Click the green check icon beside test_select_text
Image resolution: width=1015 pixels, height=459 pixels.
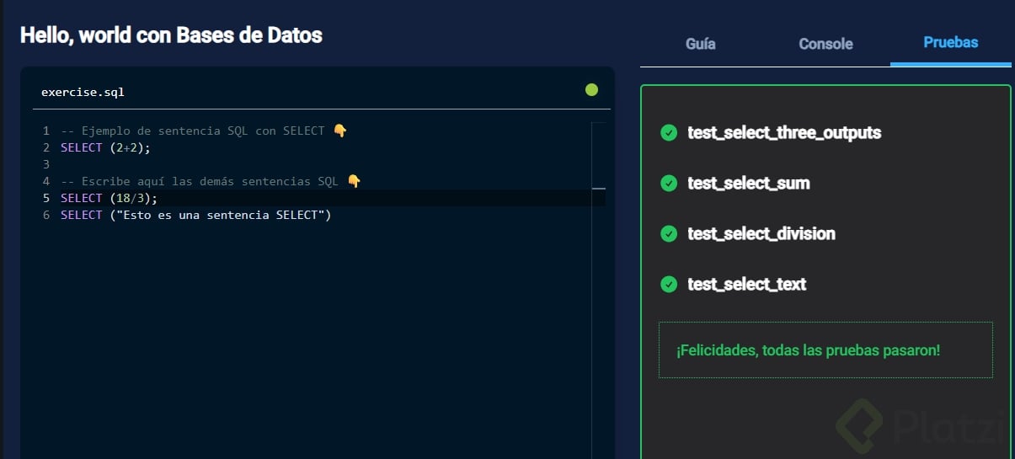pyautogui.click(x=669, y=285)
